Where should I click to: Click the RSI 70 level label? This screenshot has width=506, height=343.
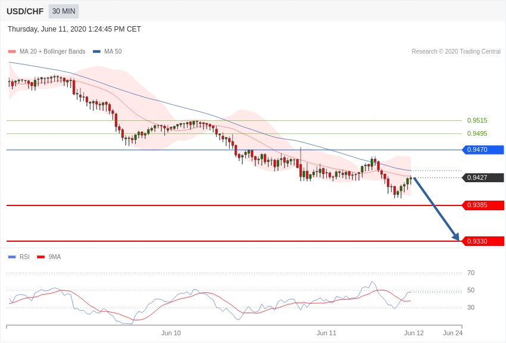coord(471,273)
